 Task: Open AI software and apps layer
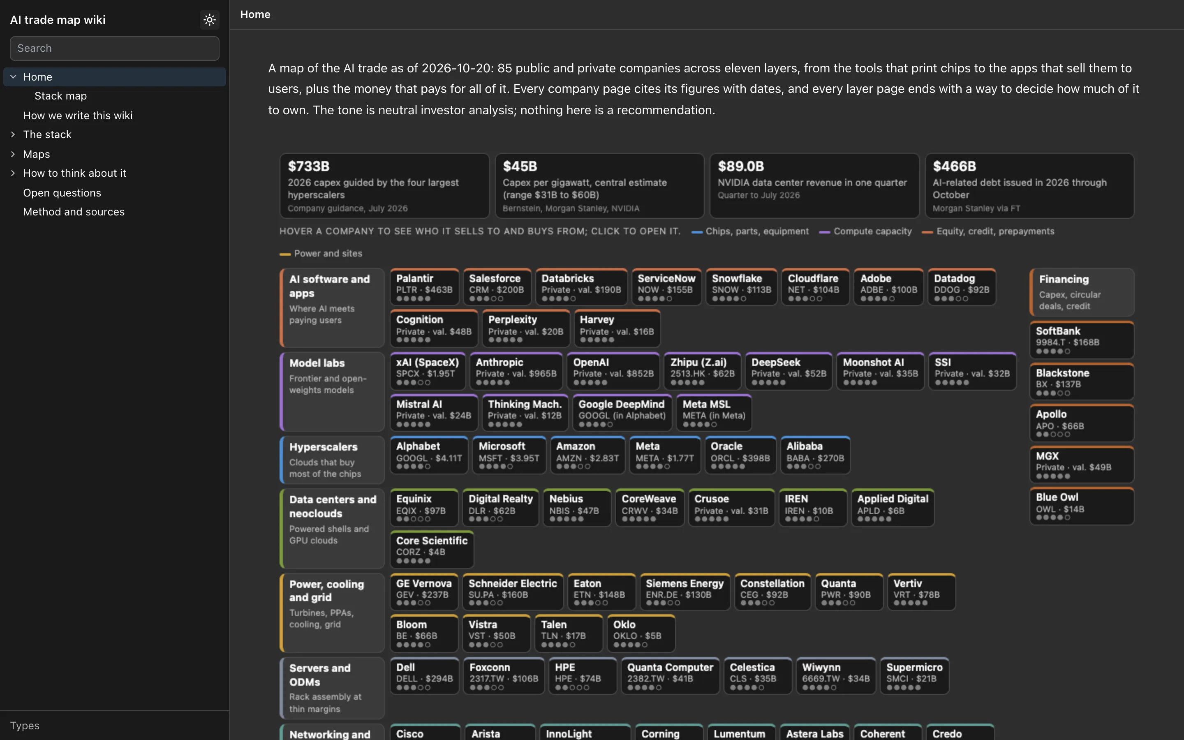click(x=332, y=308)
